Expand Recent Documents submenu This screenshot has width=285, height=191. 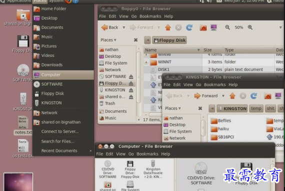[63, 151]
